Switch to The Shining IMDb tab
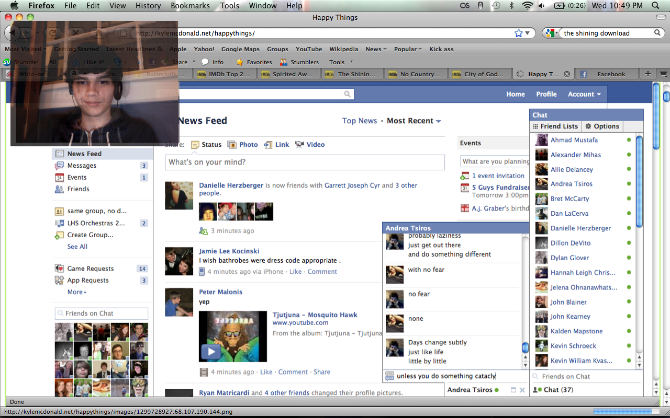Screen dimensions: 670x418 pos(352,74)
